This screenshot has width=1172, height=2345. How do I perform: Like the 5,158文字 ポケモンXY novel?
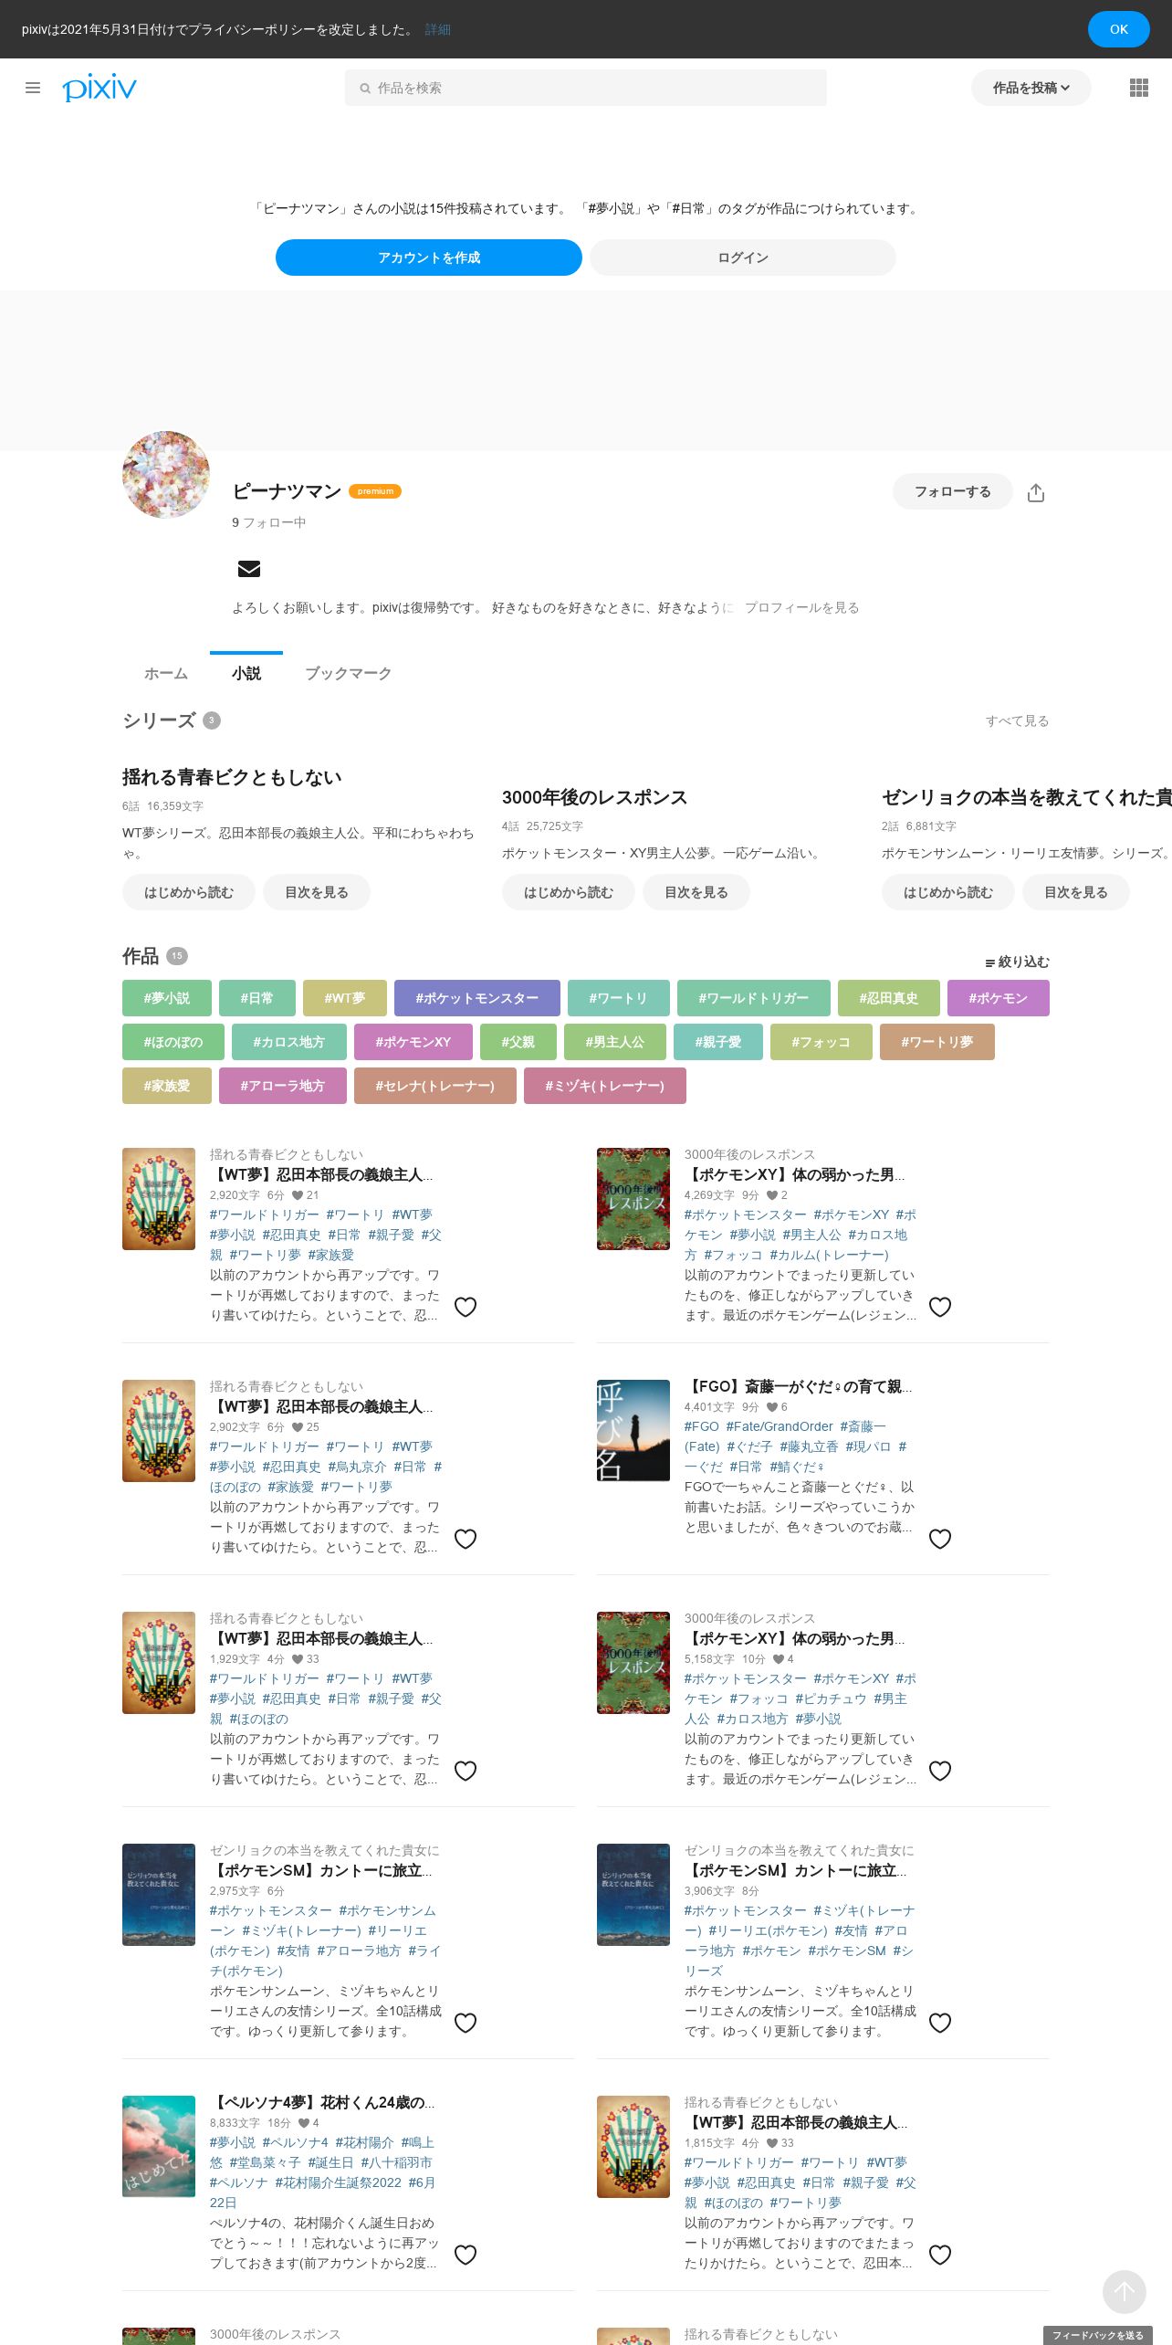tap(940, 1771)
